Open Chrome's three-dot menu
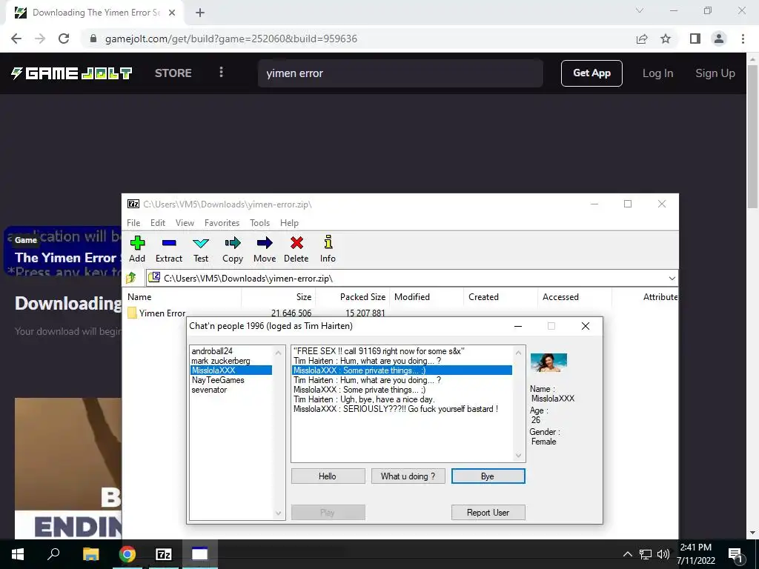 (743, 39)
